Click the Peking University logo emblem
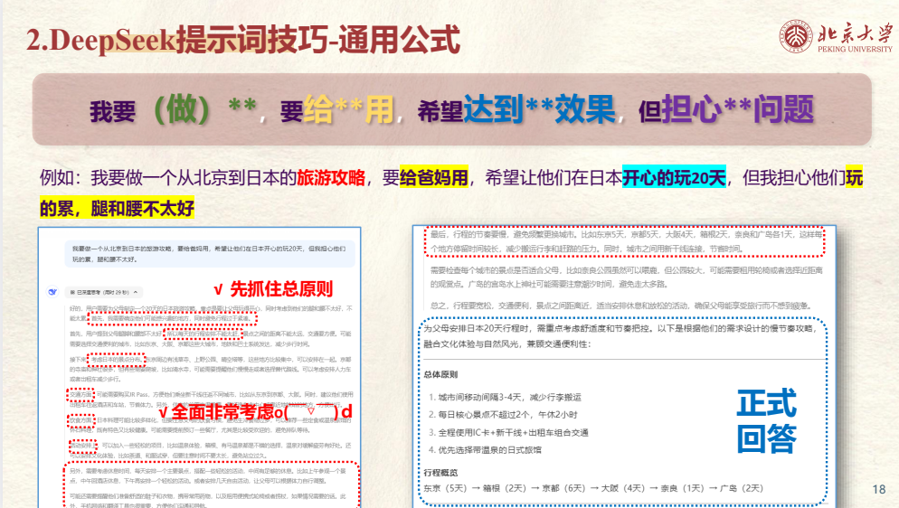This screenshot has width=899, height=508. click(x=796, y=37)
